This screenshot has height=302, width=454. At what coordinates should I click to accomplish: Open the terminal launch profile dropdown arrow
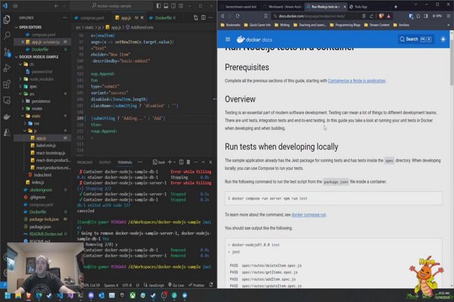[x=174, y=162]
